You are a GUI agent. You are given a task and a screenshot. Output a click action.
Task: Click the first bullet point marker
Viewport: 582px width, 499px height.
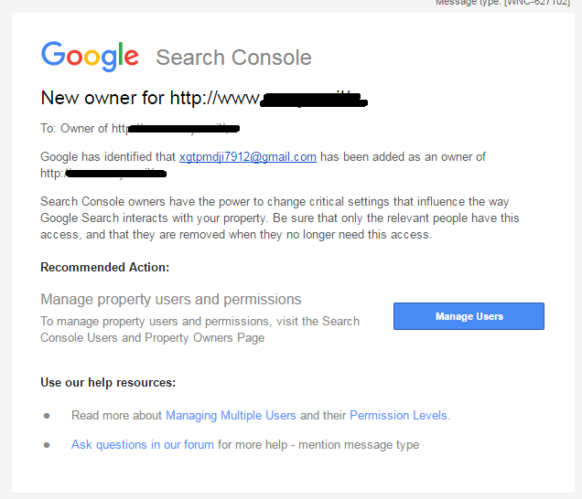click(47, 416)
